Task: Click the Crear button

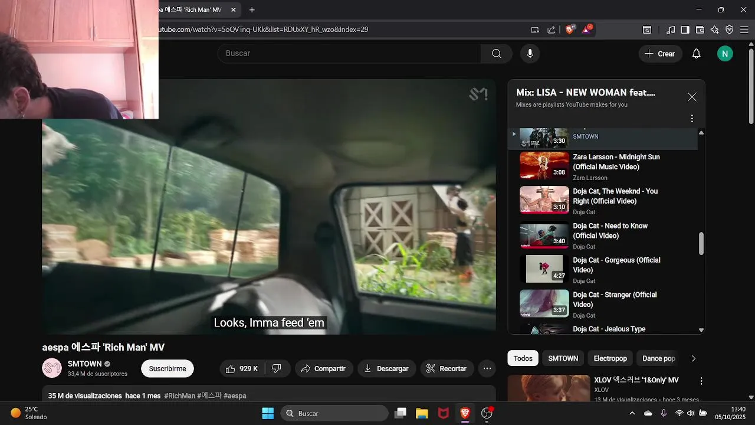Action: pos(660,54)
